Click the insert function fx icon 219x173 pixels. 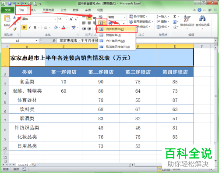click(54, 40)
